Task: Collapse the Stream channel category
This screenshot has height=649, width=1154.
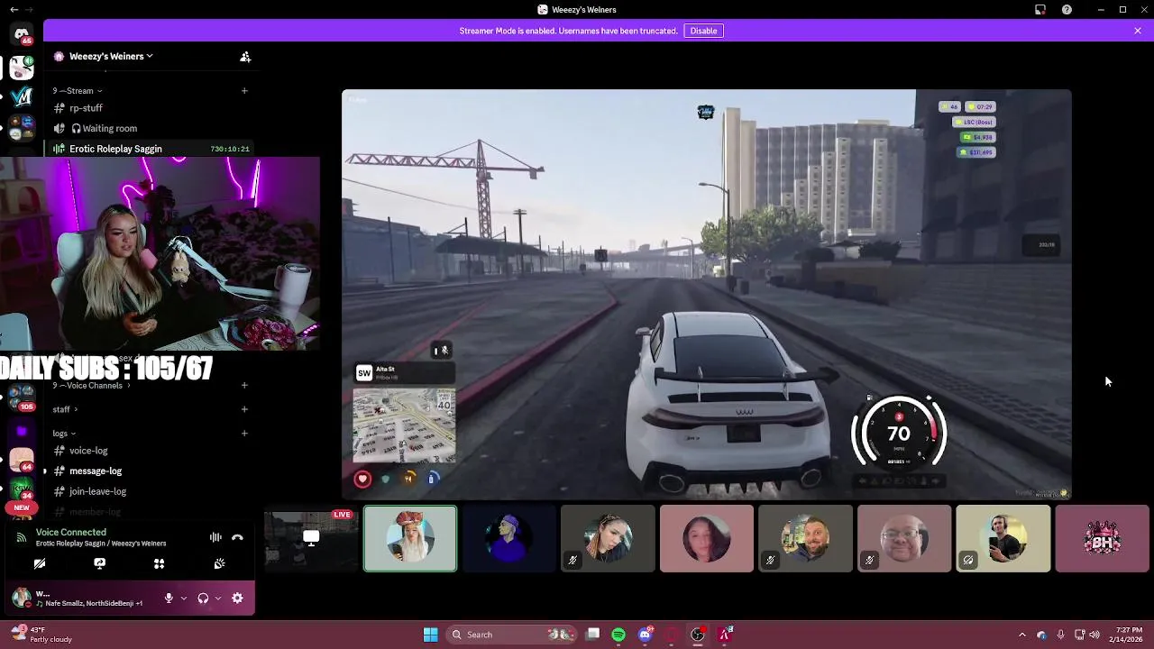Action: (77, 90)
